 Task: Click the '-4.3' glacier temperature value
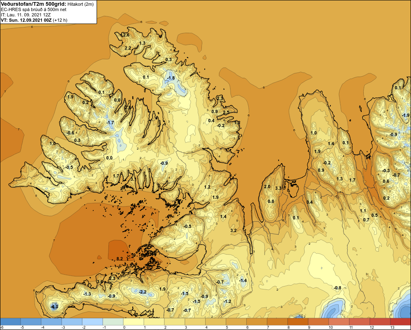click(x=54, y=306)
